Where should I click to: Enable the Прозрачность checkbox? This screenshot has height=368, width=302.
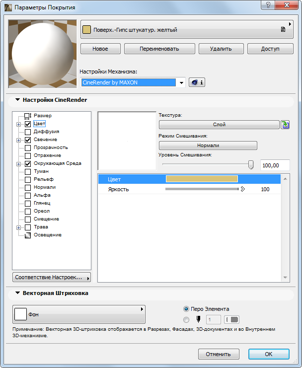click(28, 148)
